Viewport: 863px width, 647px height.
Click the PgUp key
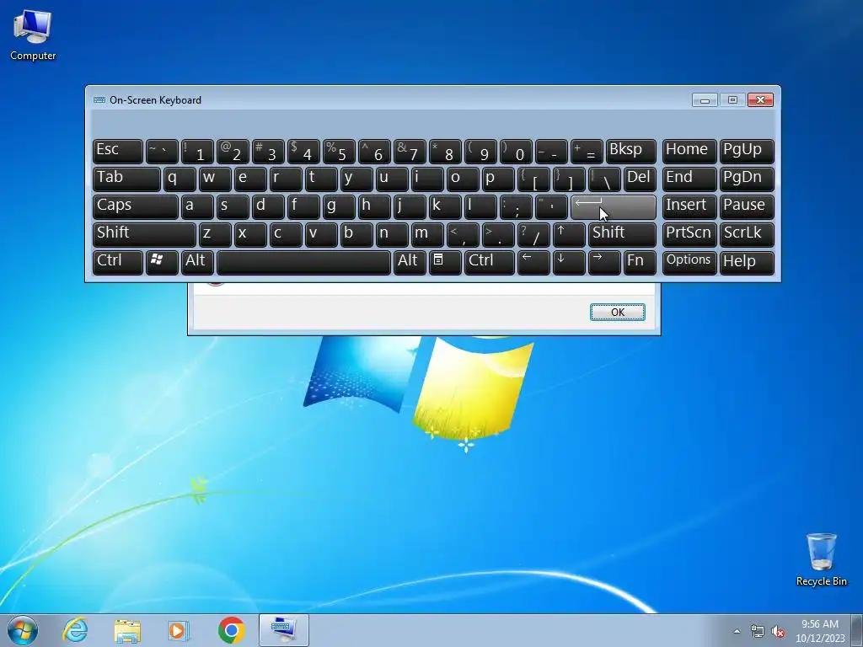(x=747, y=152)
